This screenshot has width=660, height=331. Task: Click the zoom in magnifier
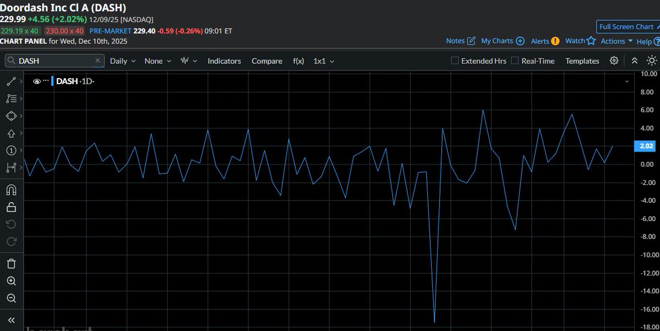point(11,280)
